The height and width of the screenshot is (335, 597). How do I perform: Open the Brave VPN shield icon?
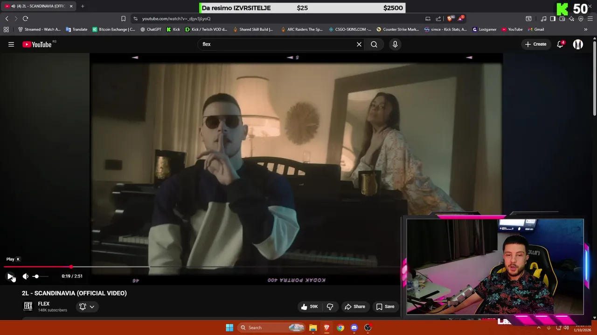[581, 19]
